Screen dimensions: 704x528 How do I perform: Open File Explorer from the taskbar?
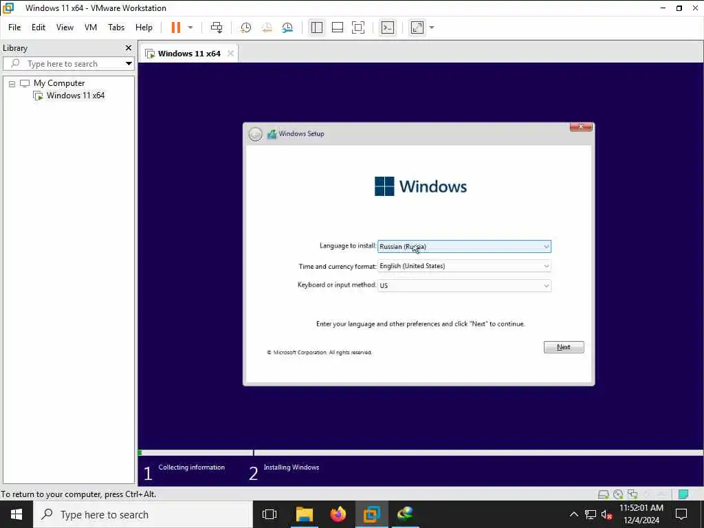coord(304,514)
